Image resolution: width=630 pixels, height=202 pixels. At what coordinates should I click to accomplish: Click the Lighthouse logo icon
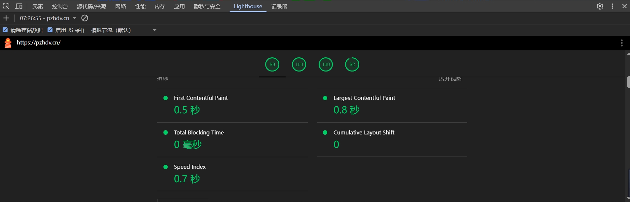8,43
